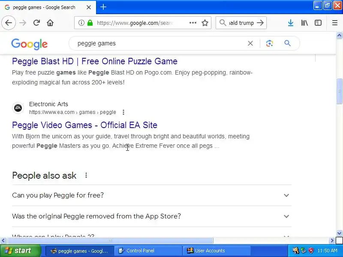Open the Firefox hamburger menu
The height and width of the screenshot is (257, 343).
[x=335, y=23]
